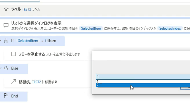Click the If condition branch icon
The image size is (190, 107).
[x=6, y=41]
